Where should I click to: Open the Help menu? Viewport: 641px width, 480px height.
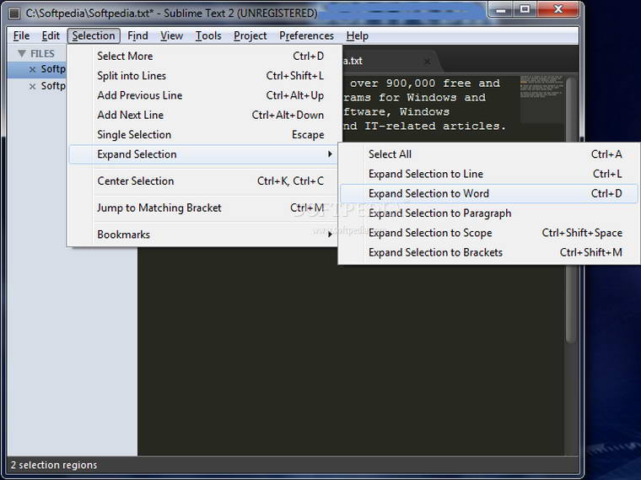click(x=358, y=36)
